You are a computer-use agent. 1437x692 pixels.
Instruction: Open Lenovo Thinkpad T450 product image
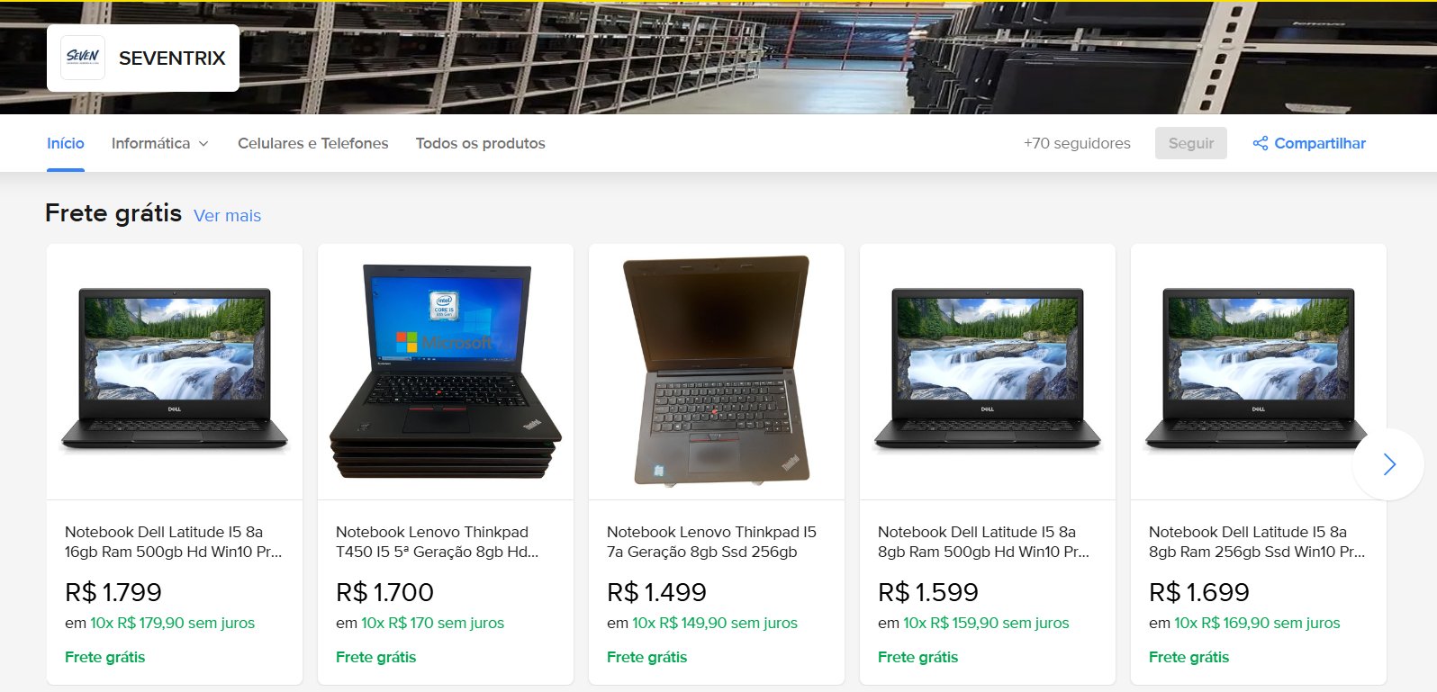point(446,372)
